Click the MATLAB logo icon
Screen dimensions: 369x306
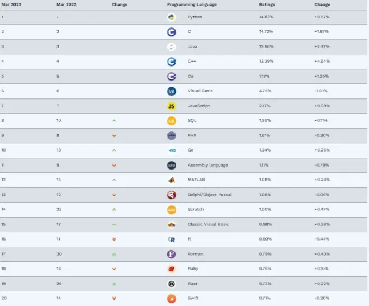click(172, 180)
